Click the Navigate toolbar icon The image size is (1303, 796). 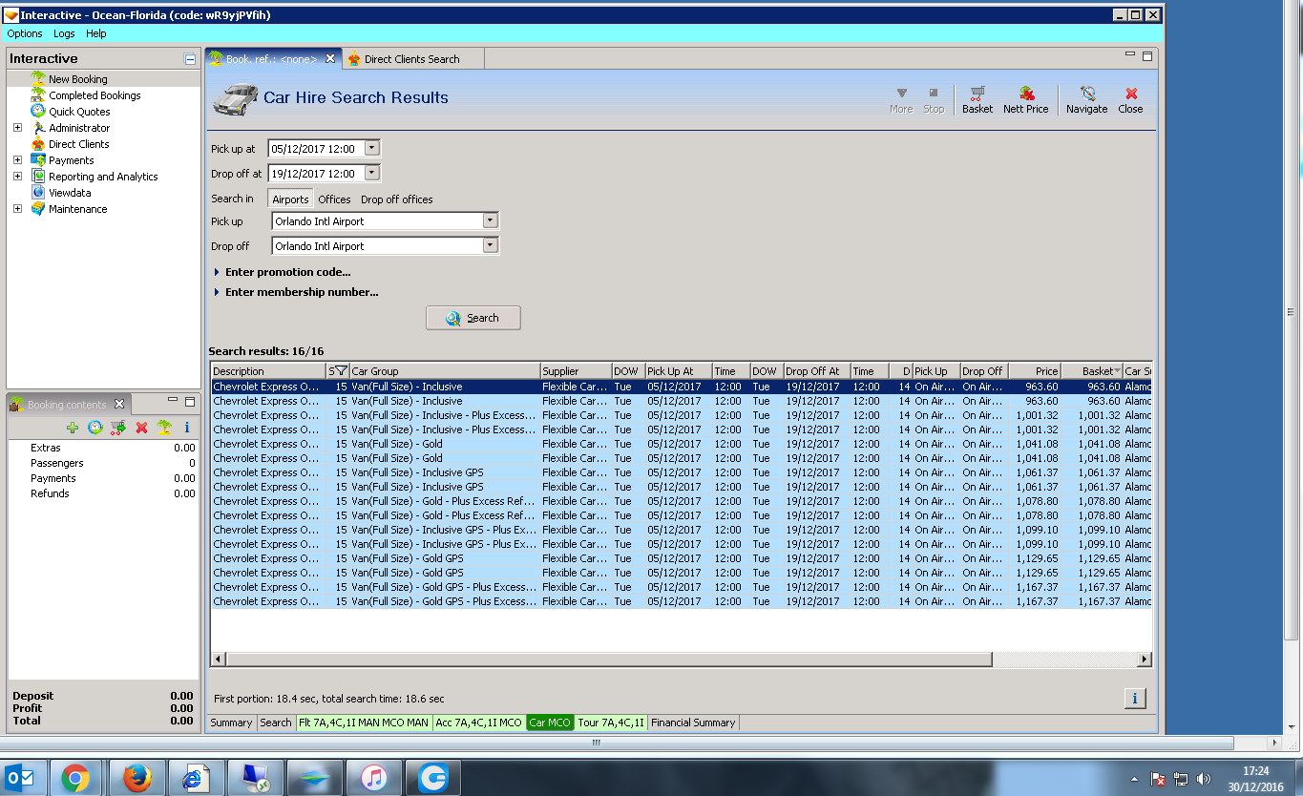tap(1086, 98)
